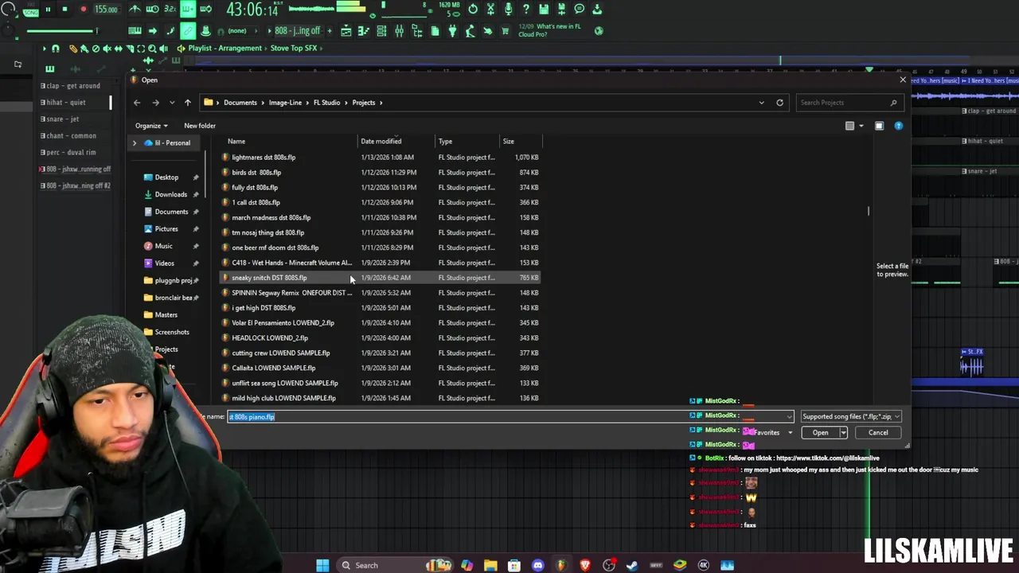
Task: Open Downloads in the navigation pane
Action: point(171,194)
